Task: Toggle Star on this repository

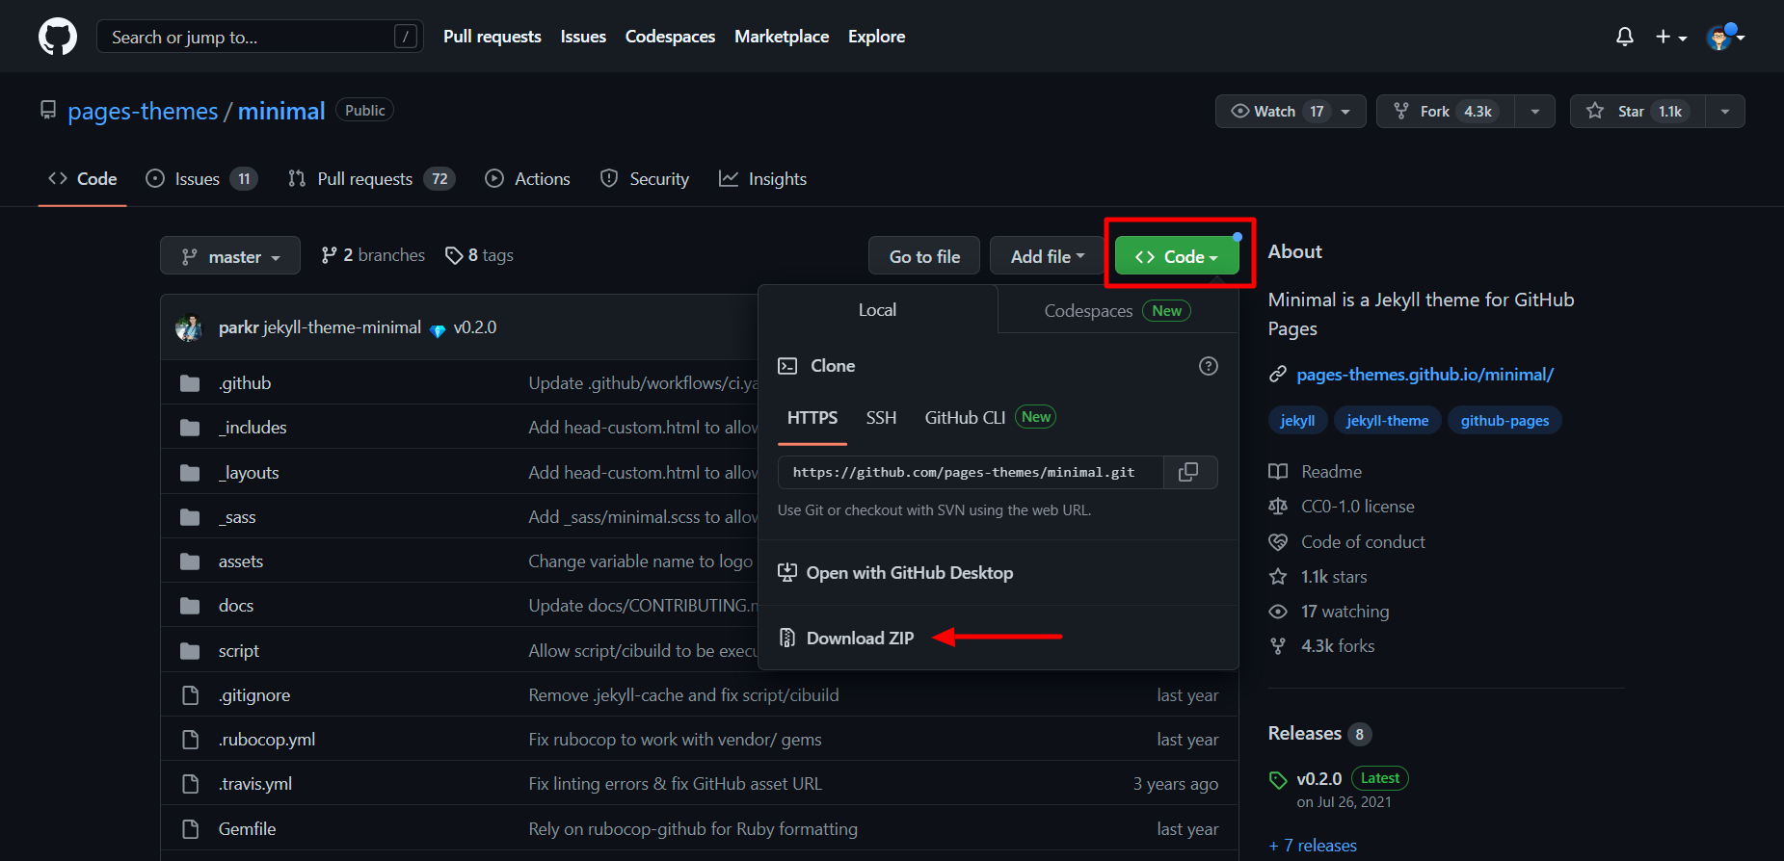Action: pyautogui.click(x=1638, y=112)
